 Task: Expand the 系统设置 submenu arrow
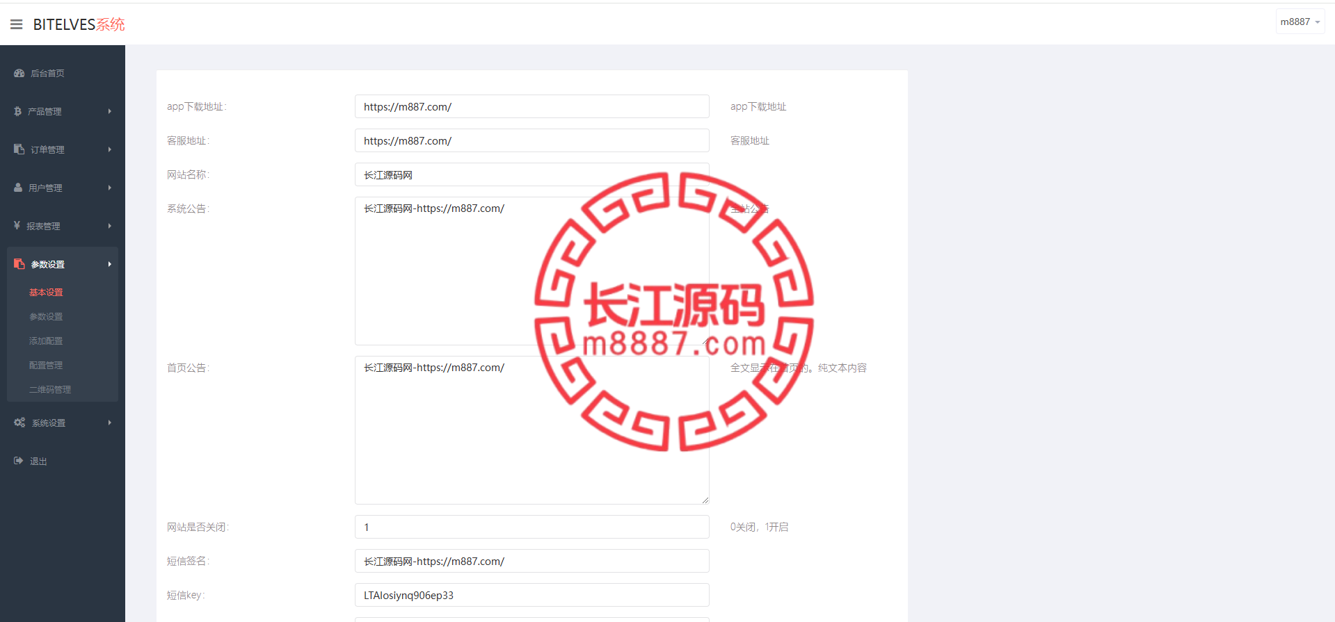[109, 423]
